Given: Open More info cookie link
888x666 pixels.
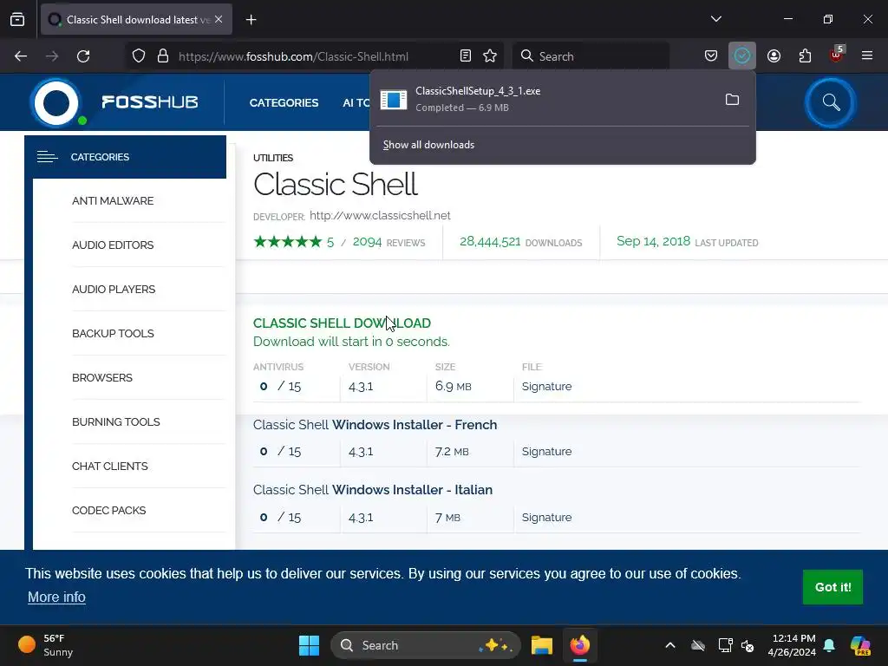Looking at the screenshot, I should [56, 597].
